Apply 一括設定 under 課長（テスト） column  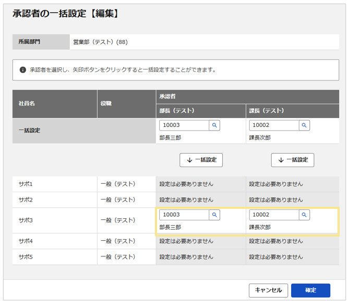coord(293,160)
